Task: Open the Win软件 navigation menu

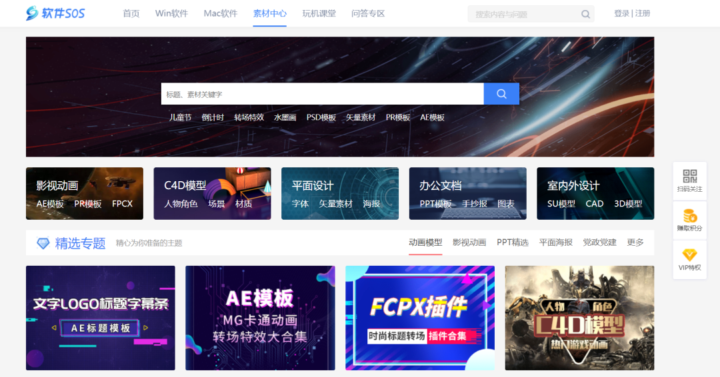Action: 171,13
